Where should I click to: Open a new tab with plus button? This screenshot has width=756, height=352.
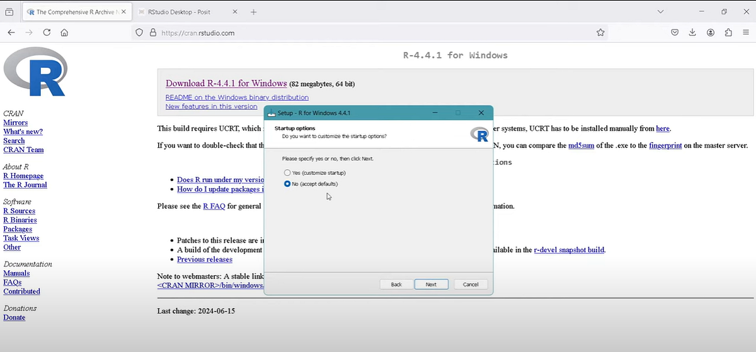click(x=254, y=12)
